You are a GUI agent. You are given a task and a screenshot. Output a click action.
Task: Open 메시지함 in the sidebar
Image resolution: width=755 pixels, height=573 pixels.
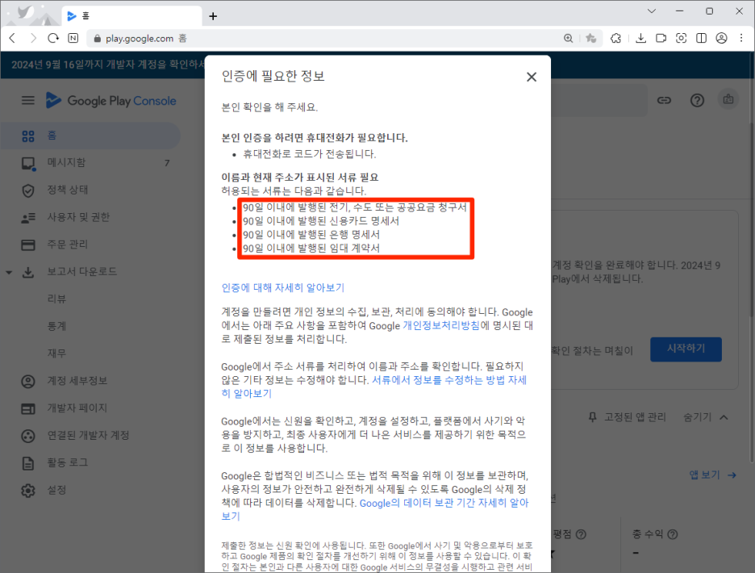tap(90, 163)
